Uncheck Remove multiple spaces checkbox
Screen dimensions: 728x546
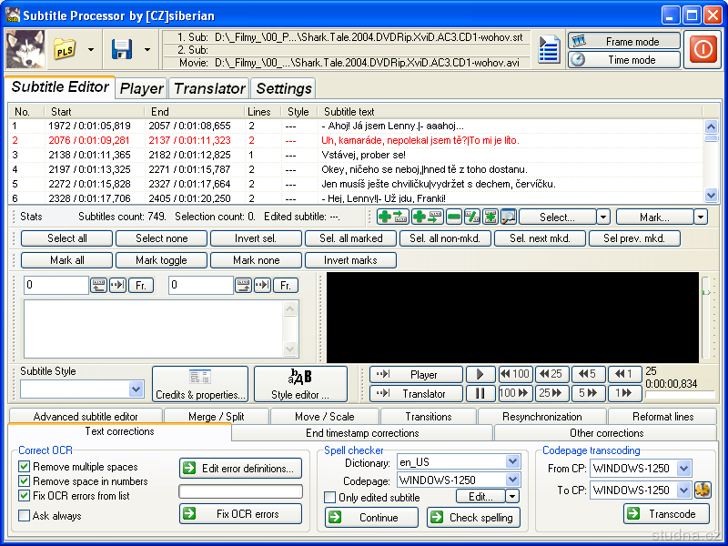pyautogui.click(x=25, y=467)
